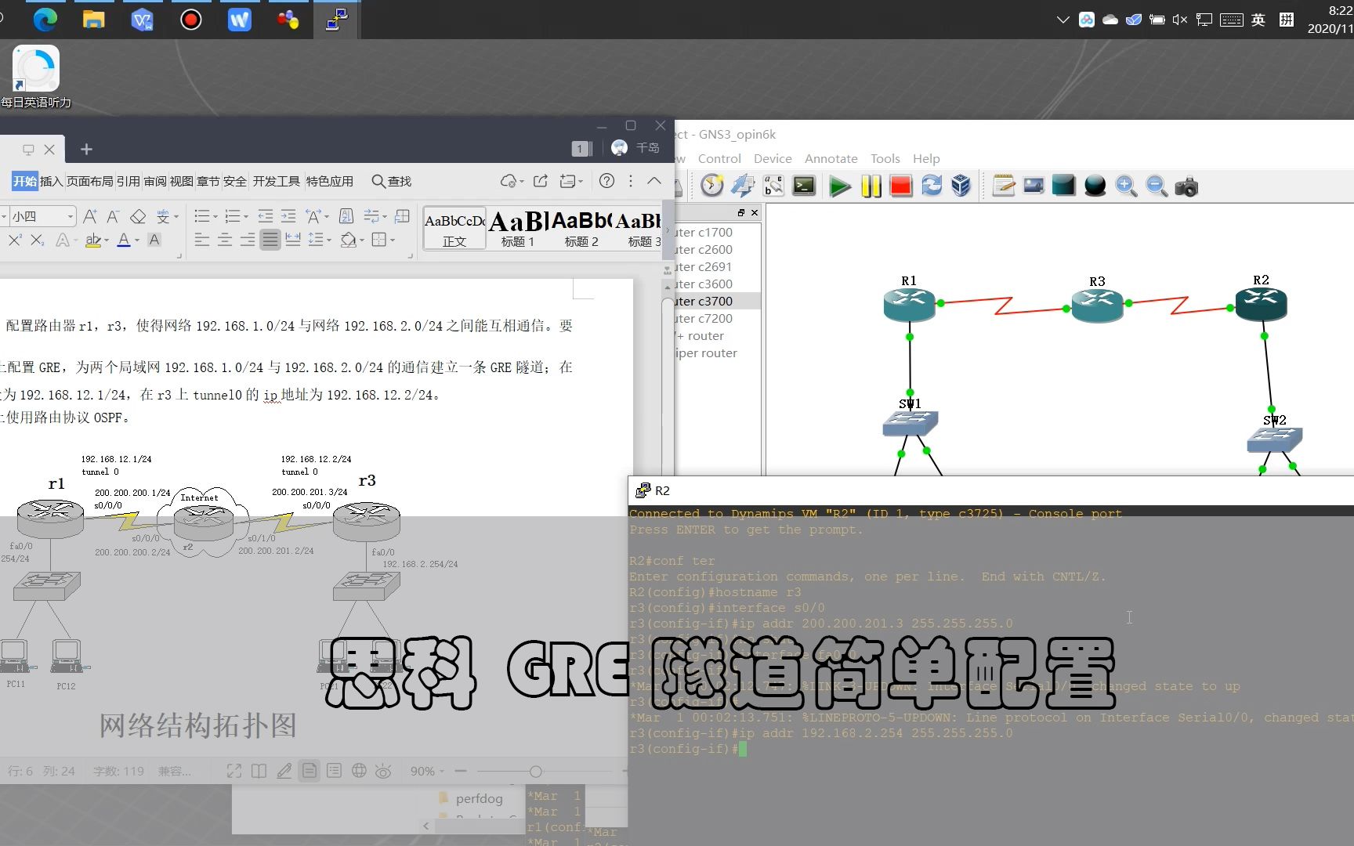Open font color dropdown arrow
Screen dimensions: 1354x846
[x=137, y=241]
